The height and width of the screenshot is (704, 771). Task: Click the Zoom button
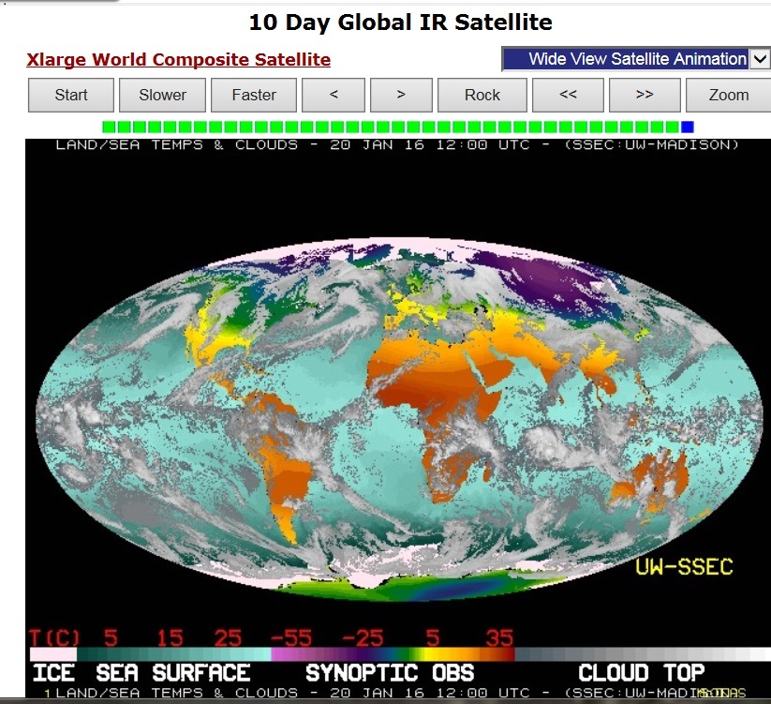pyautogui.click(x=728, y=95)
